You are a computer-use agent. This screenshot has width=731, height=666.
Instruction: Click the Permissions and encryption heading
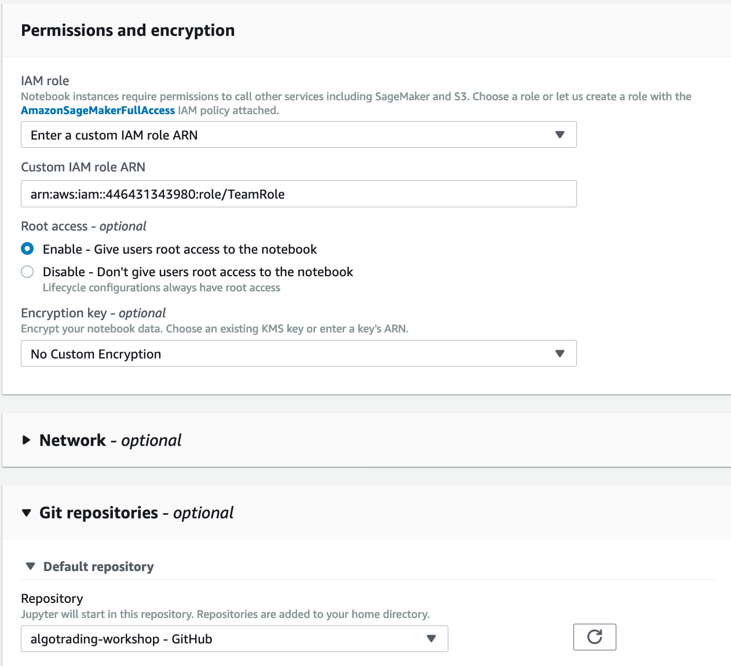pyautogui.click(x=128, y=30)
